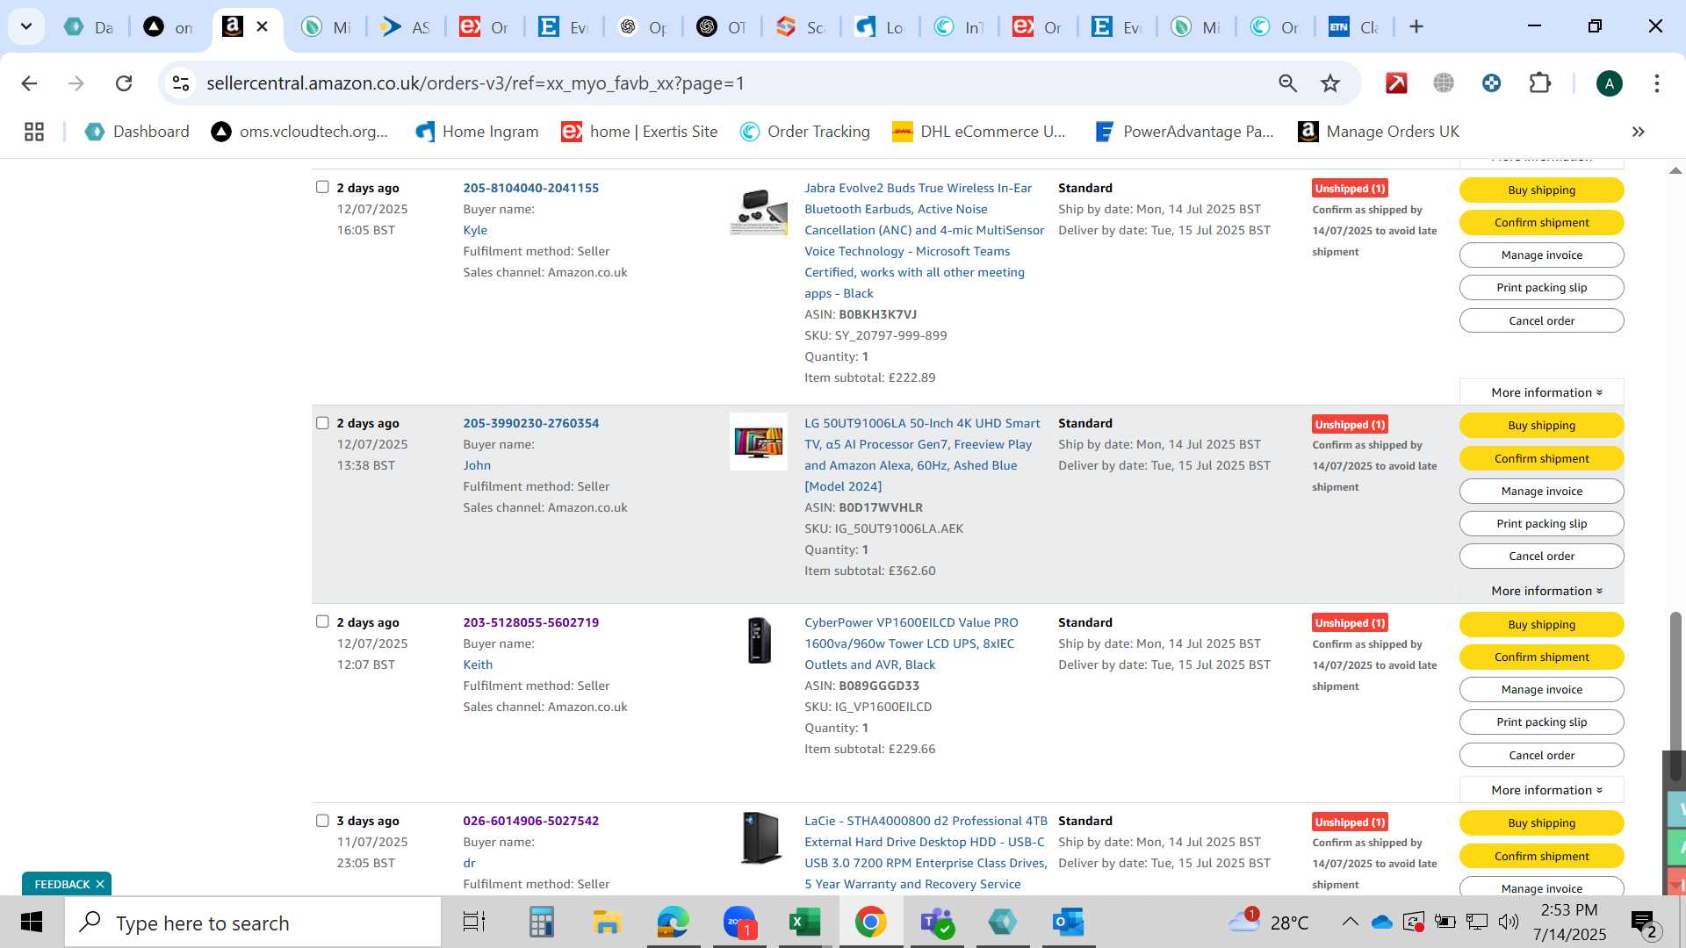This screenshot has width=1686, height=948.
Task: Tick the checkbox for order 205-8104040-2041155
Action: (x=322, y=187)
